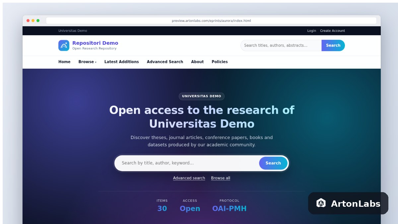Click the Repositori Demo arch logo icon
This screenshot has width=398, height=224.
click(x=64, y=45)
